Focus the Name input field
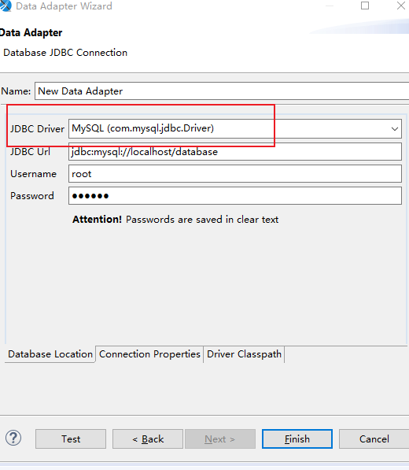Image resolution: width=409 pixels, height=470 pixels. tap(222, 91)
